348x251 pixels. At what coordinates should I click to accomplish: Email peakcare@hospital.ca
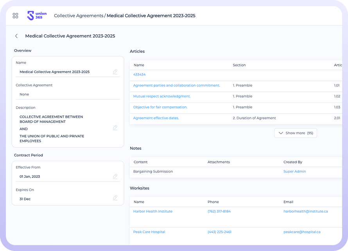(x=302, y=232)
